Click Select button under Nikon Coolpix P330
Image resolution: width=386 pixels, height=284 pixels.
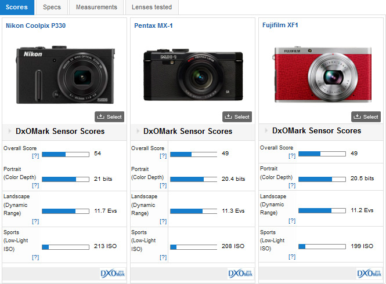click(x=109, y=117)
